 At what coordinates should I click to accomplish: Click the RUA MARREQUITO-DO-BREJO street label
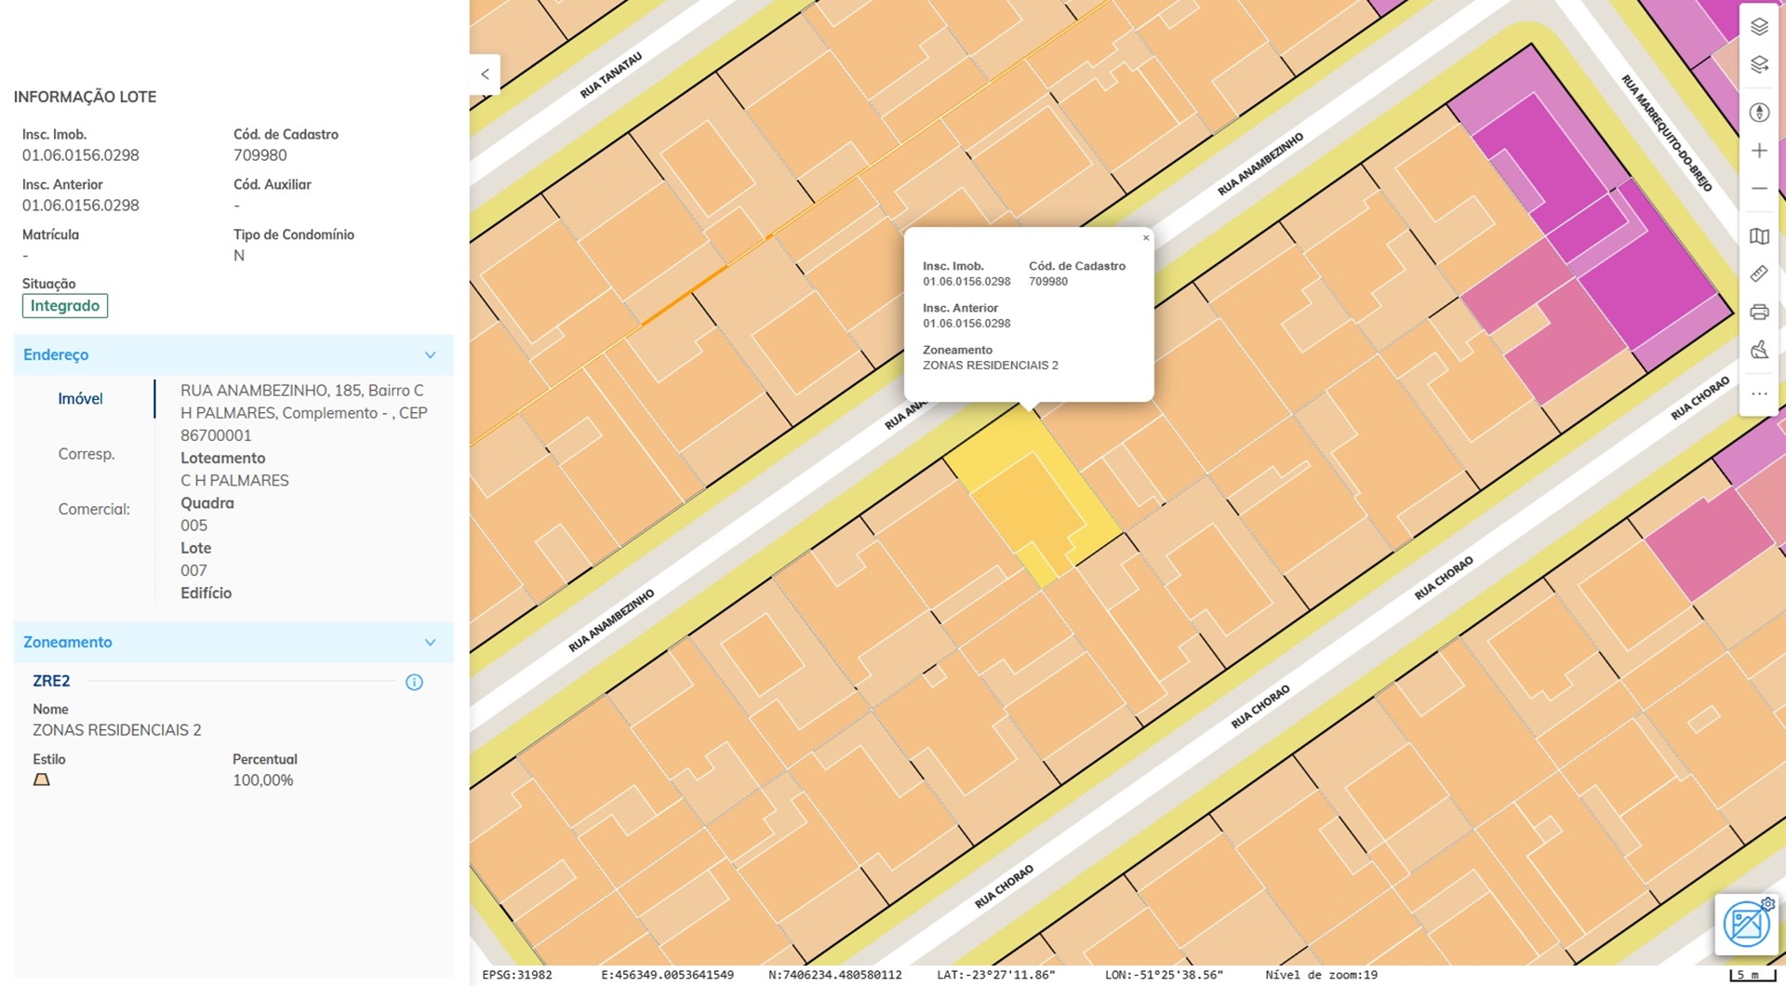coord(1666,133)
